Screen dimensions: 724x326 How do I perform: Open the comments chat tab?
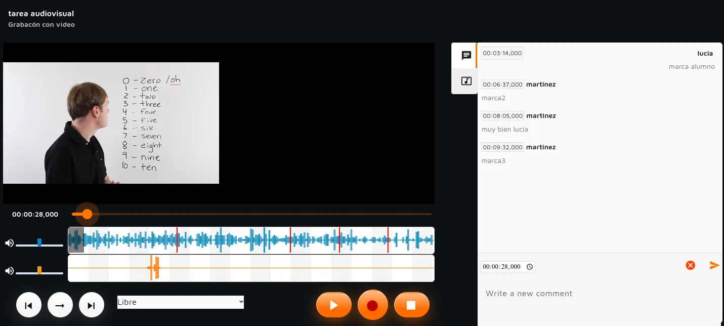tap(466, 56)
